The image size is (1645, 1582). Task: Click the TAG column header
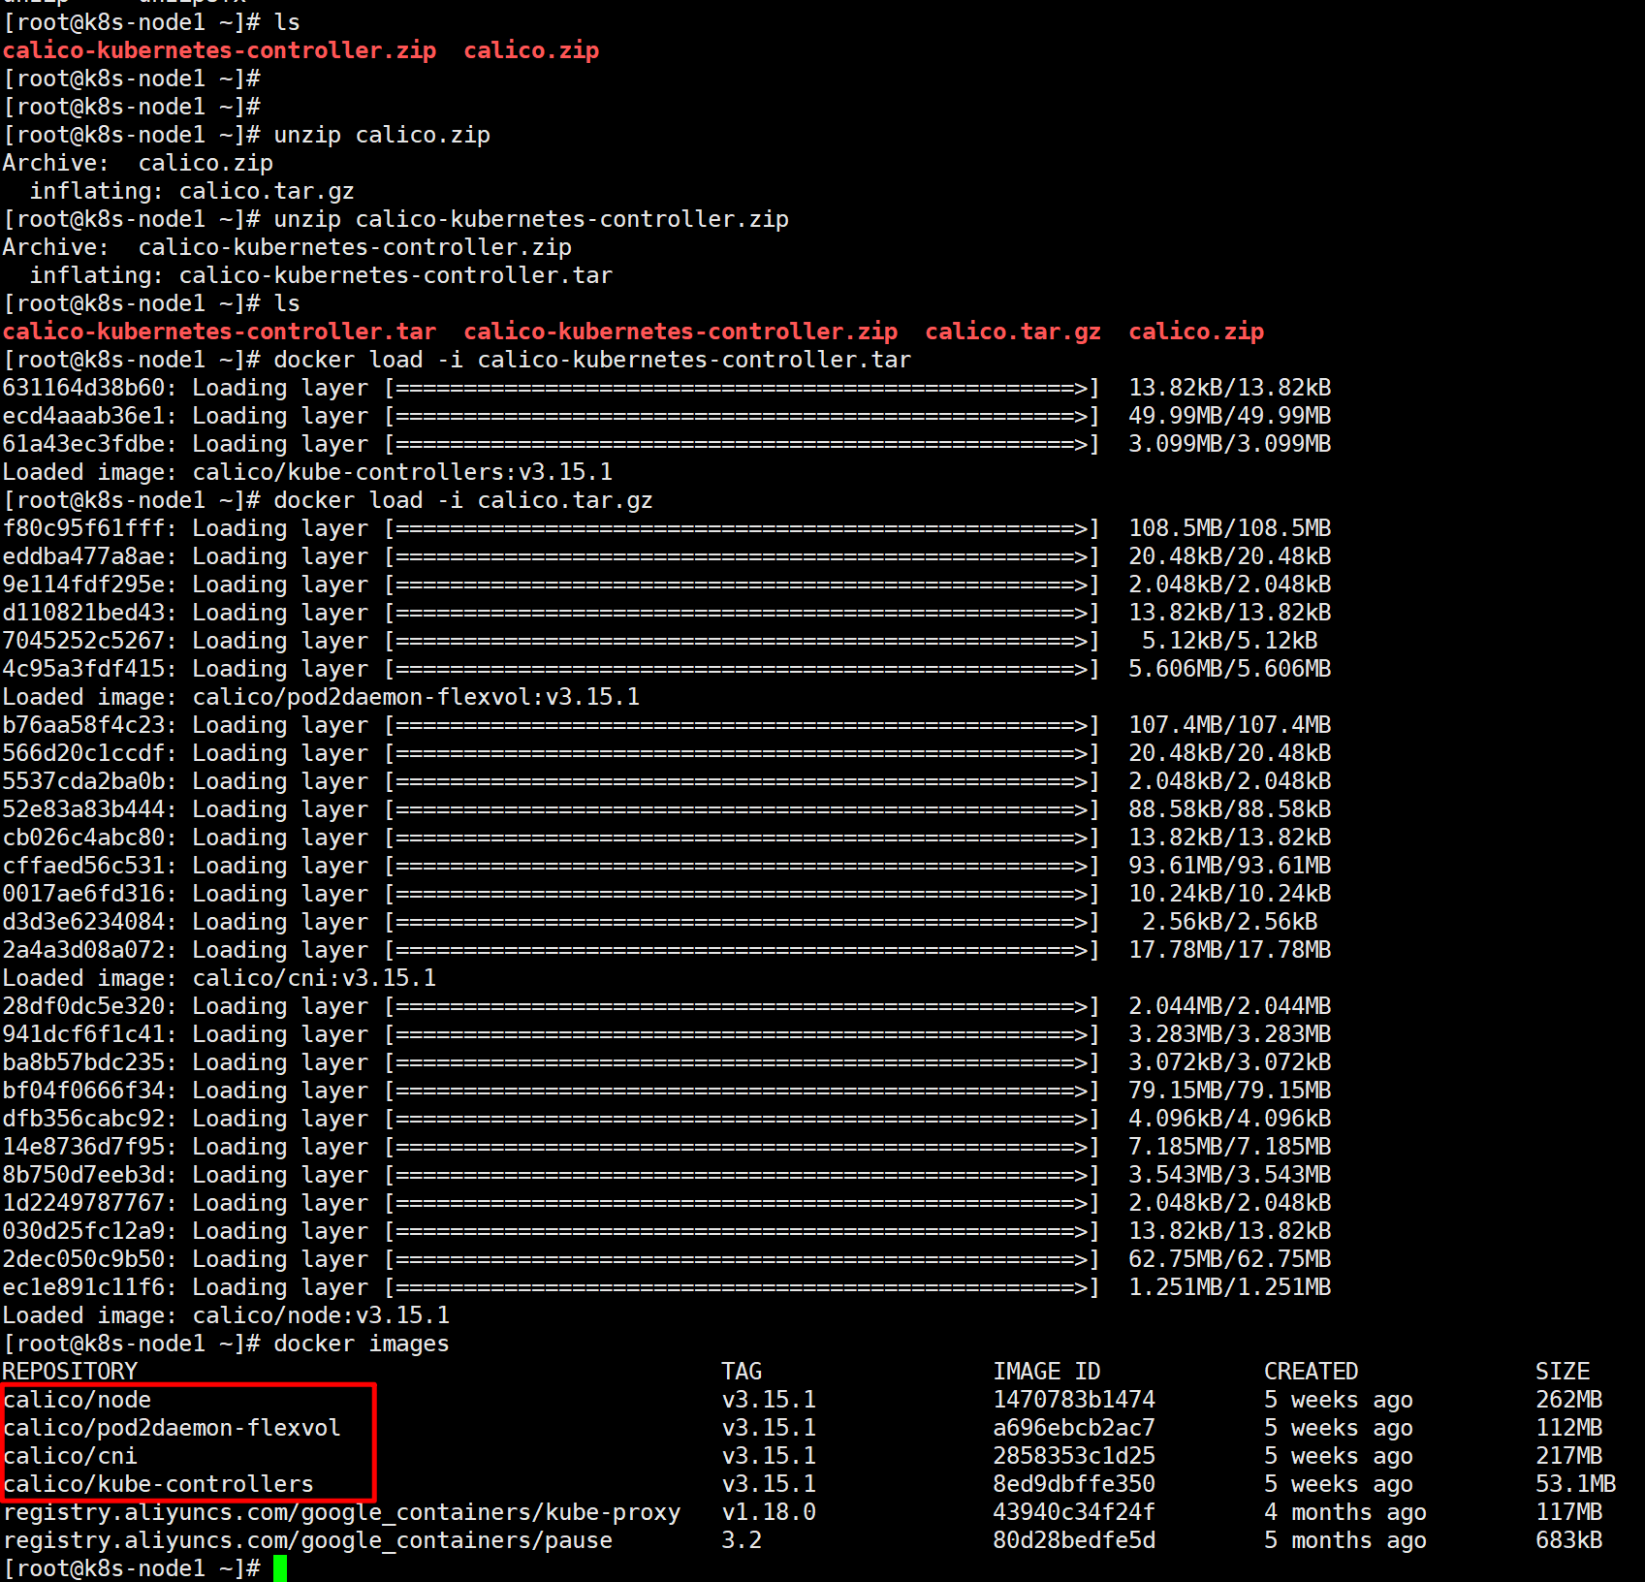742,1372
